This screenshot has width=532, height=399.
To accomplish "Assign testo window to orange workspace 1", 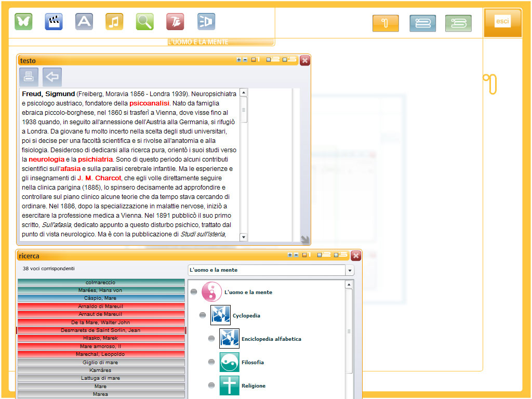I will 255,60.
